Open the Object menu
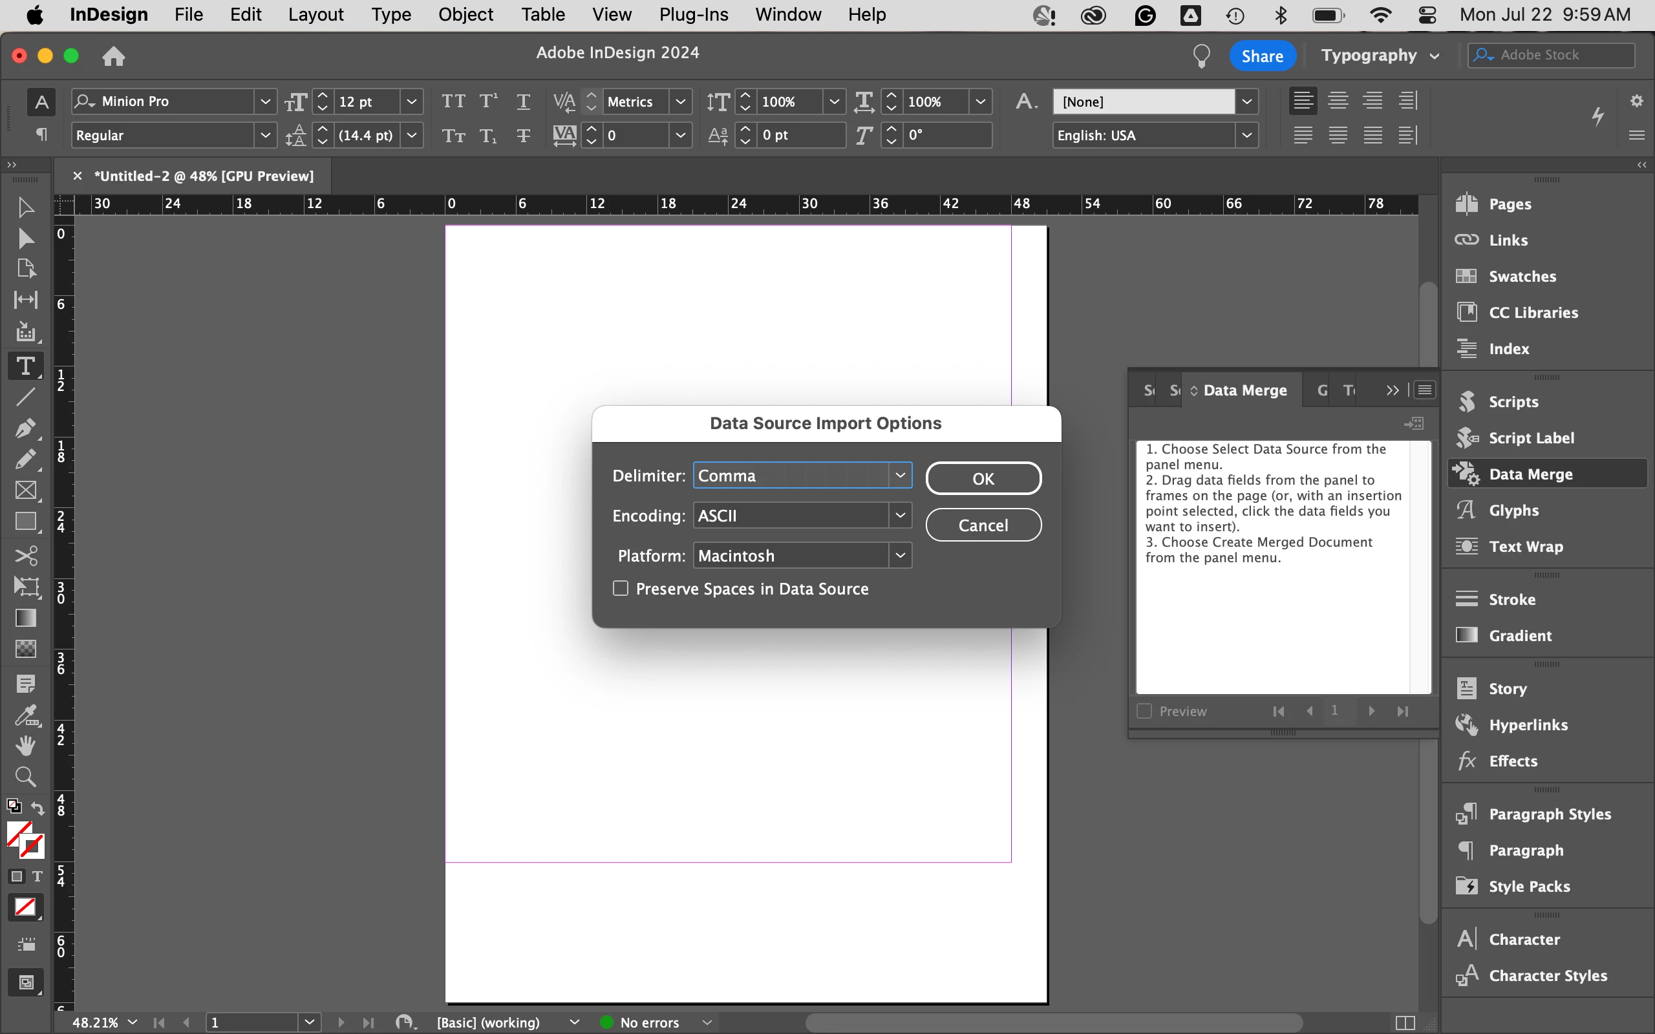 point(465,14)
